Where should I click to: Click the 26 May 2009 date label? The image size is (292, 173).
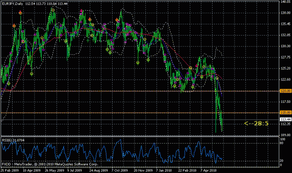click(x=54, y=170)
